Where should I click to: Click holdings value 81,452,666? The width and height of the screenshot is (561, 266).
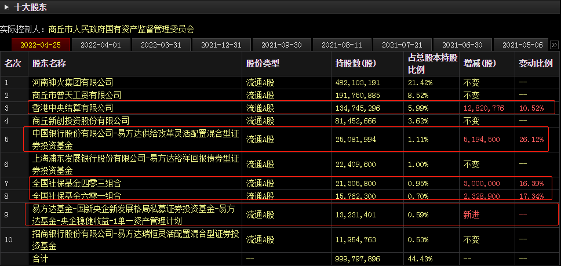(x=356, y=121)
